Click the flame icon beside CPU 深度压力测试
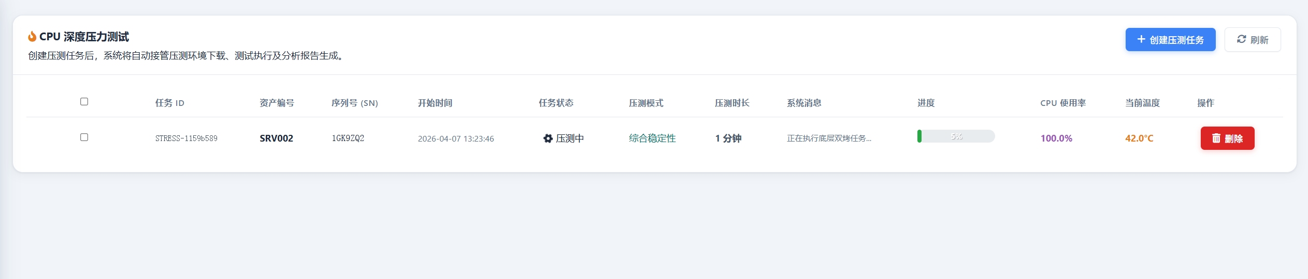The width and height of the screenshot is (1308, 279). tap(32, 37)
